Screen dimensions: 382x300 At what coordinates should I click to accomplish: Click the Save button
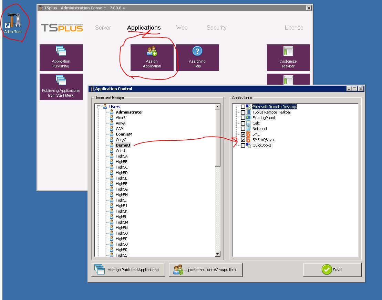pyautogui.click(x=332, y=270)
